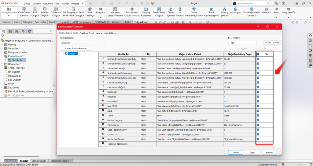Expand the Sac-Levha tree node
This screenshot has height=166, width=313.
(x=2, y=88)
